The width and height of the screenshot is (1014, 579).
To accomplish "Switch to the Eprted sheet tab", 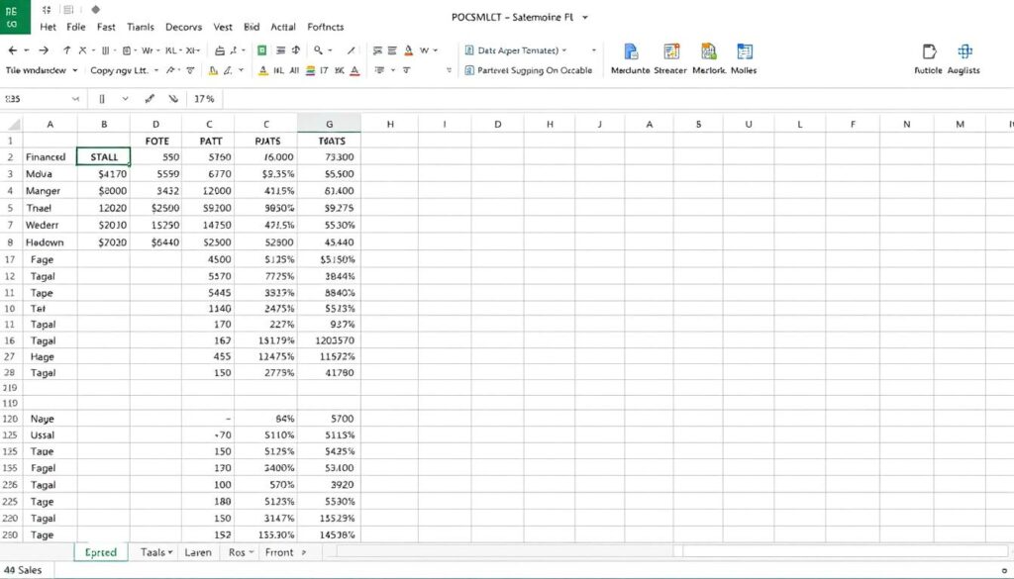I will 101,552.
